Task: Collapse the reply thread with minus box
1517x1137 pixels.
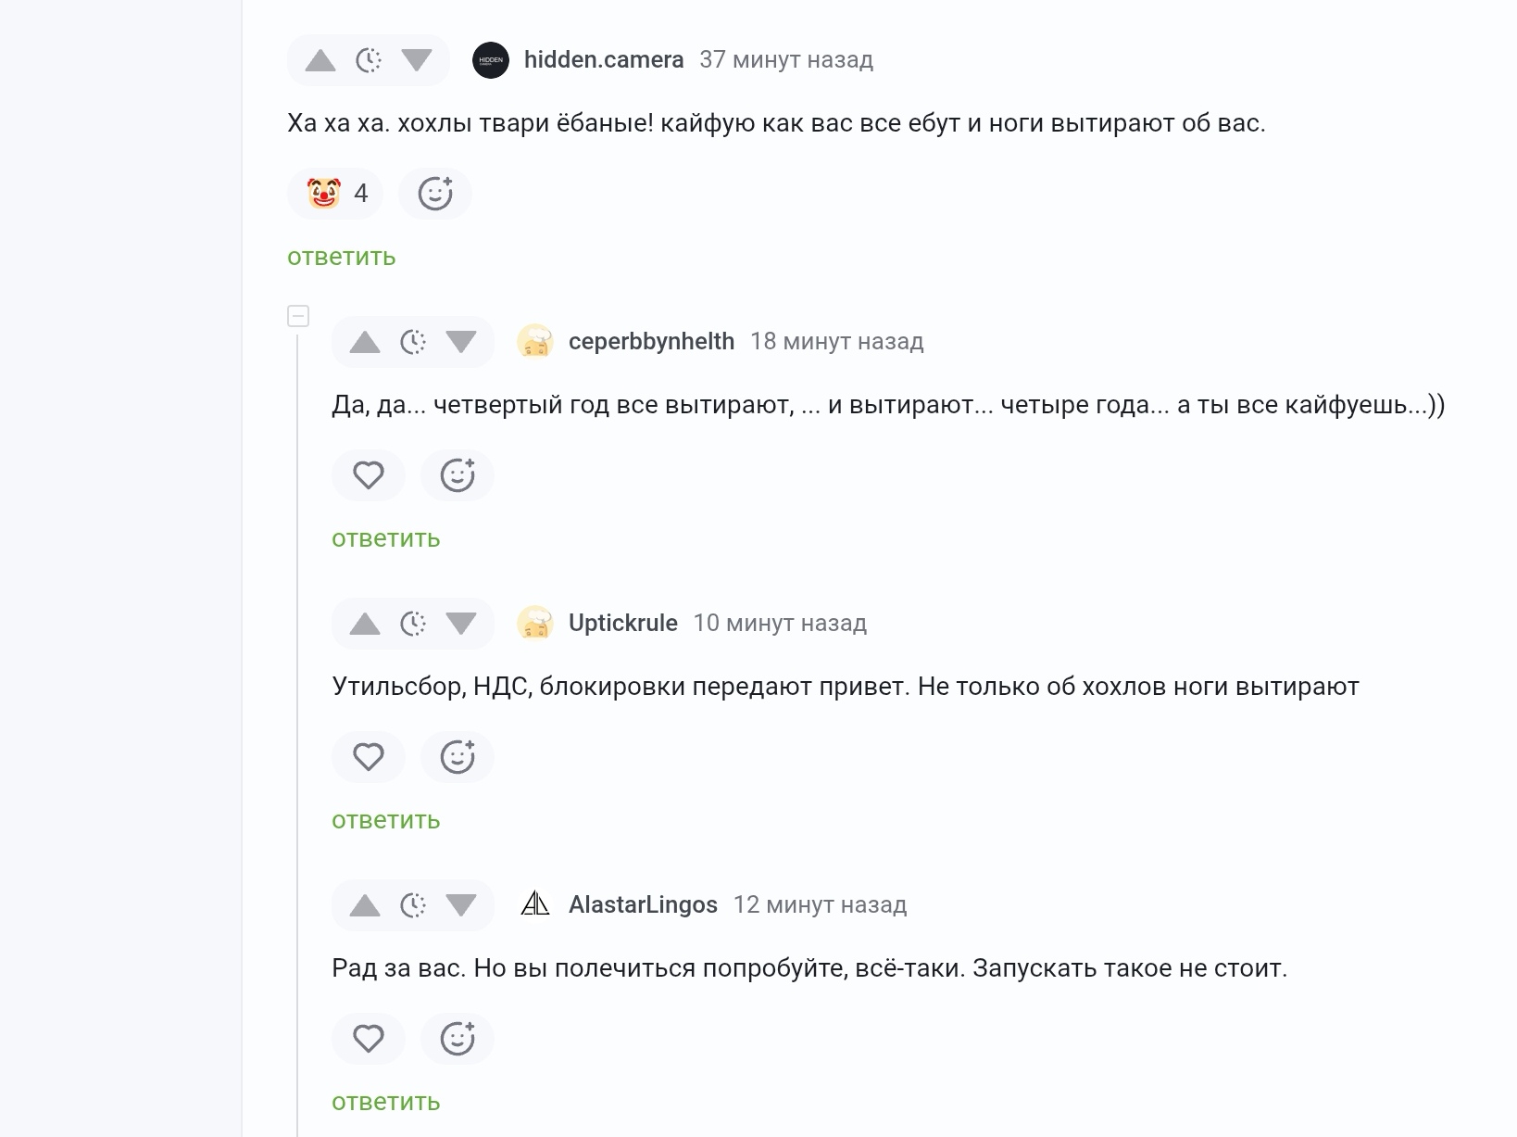Action: pos(298,316)
